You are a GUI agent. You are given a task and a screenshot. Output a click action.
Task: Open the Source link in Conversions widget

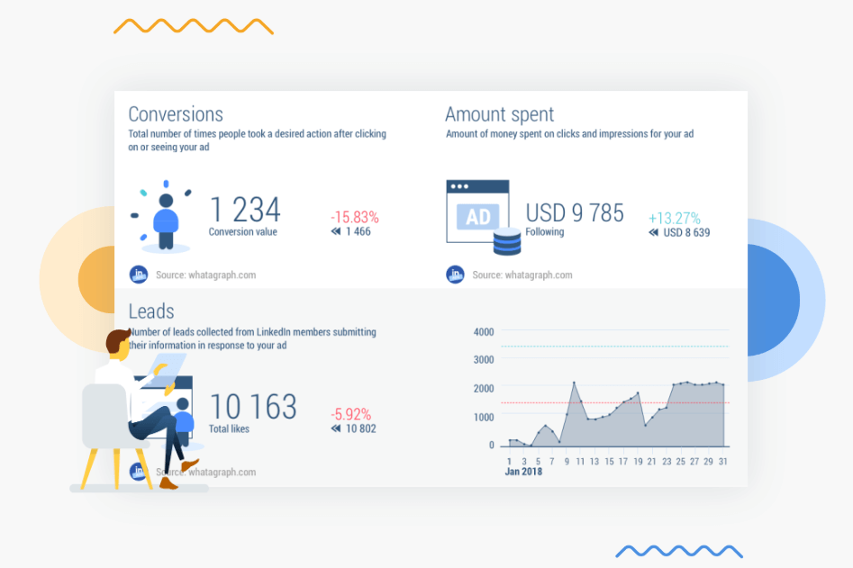pos(205,275)
